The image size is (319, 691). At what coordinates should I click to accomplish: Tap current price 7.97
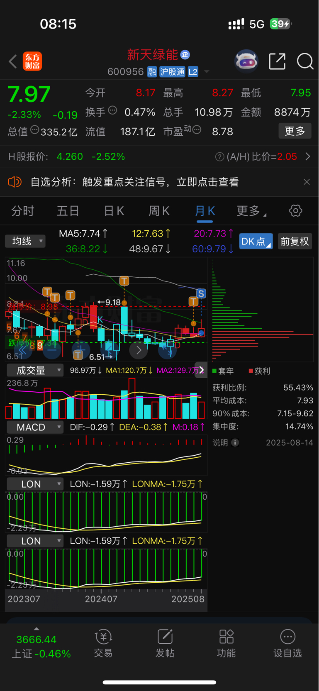tap(29, 94)
